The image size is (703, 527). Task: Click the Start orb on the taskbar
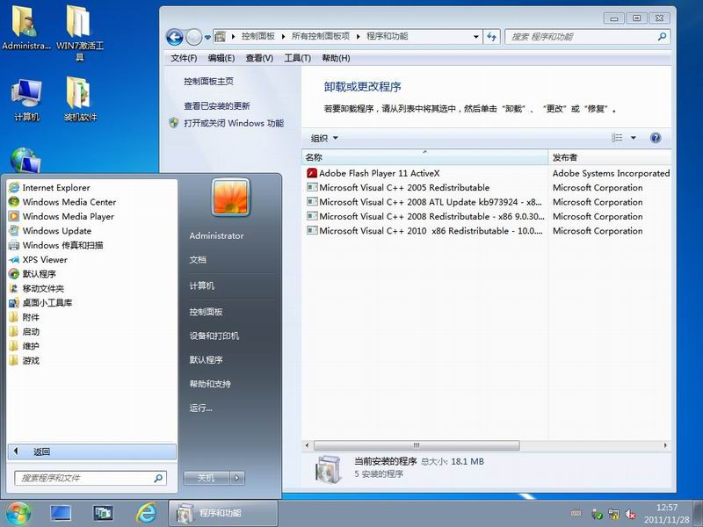18,513
